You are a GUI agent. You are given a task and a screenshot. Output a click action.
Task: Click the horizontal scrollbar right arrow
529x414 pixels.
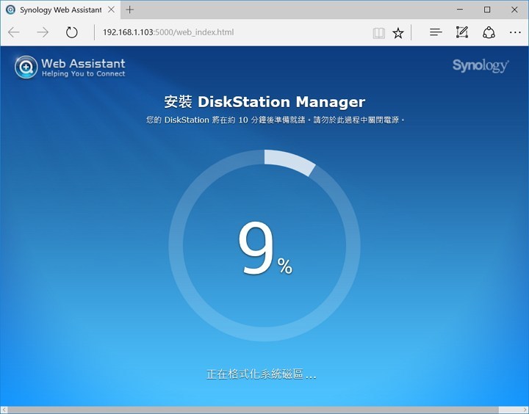[524, 410]
